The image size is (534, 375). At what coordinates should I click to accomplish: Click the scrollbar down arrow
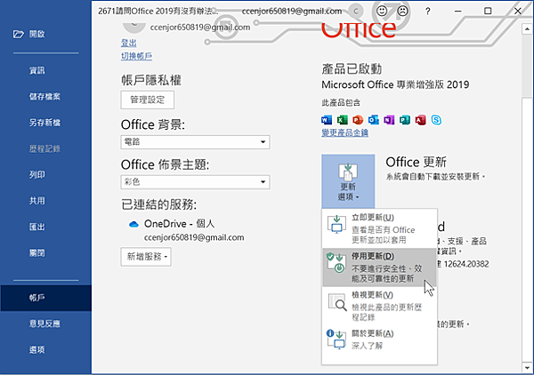(x=527, y=368)
